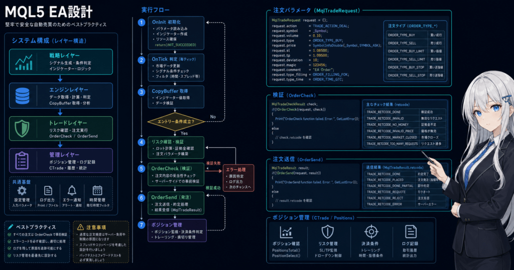Click the check icon for リスク管理を最優先 line

point(10,255)
